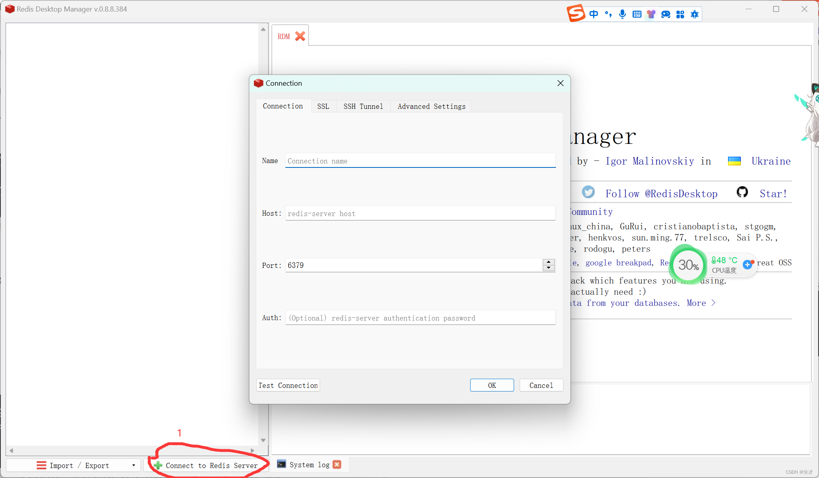Viewport: 819px width, 478px height.
Task: Click the horizontal scroll right arrow
Action: coord(252,450)
